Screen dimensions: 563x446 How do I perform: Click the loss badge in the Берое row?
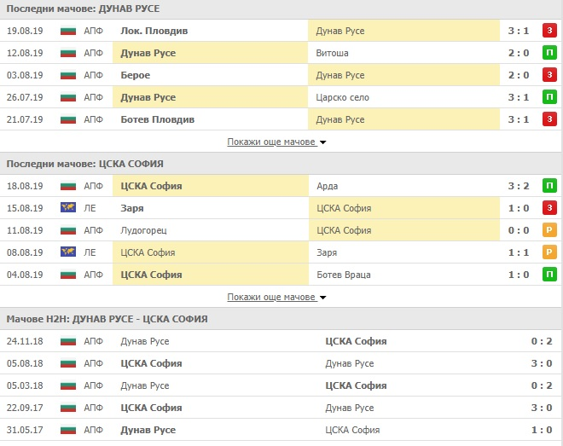pyautogui.click(x=549, y=75)
